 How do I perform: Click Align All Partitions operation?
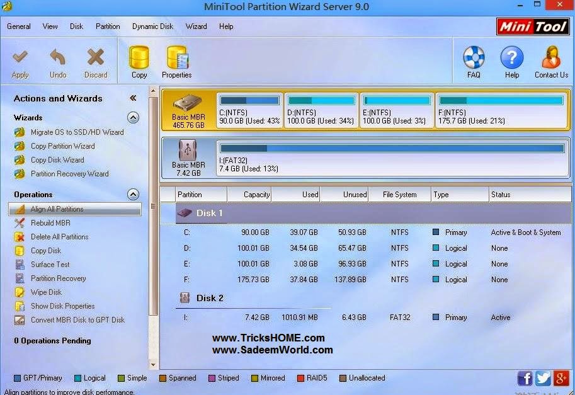[75, 209]
